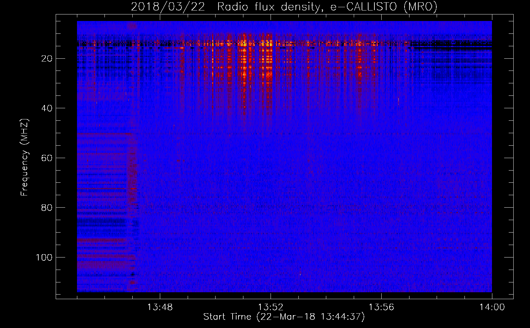Click the 40 frequency tick label
Image resolution: width=530 pixels, height=328 pixels.
click(47, 108)
